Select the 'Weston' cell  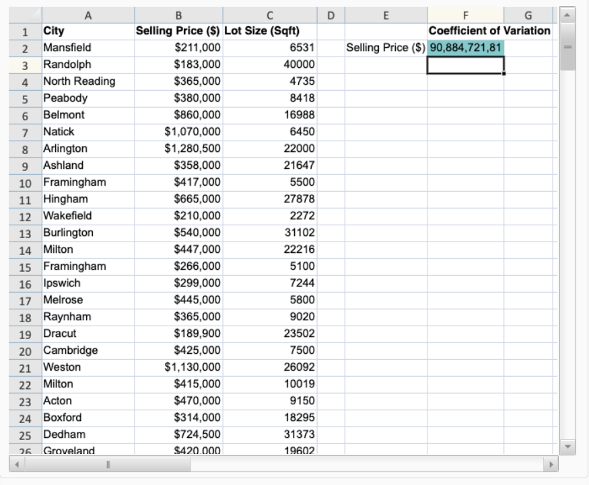(x=88, y=368)
